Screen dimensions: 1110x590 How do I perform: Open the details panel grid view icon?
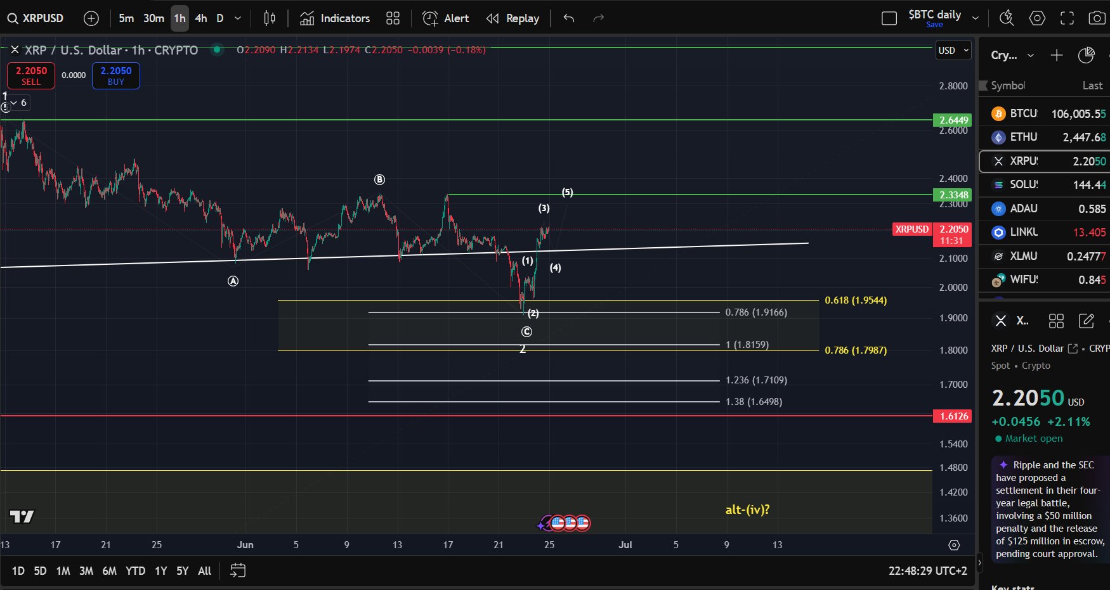tap(1056, 321)
